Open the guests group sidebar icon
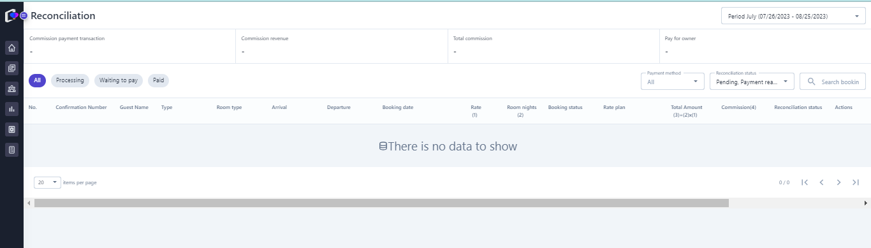The image size is (871, 248). tap(11, 89)
